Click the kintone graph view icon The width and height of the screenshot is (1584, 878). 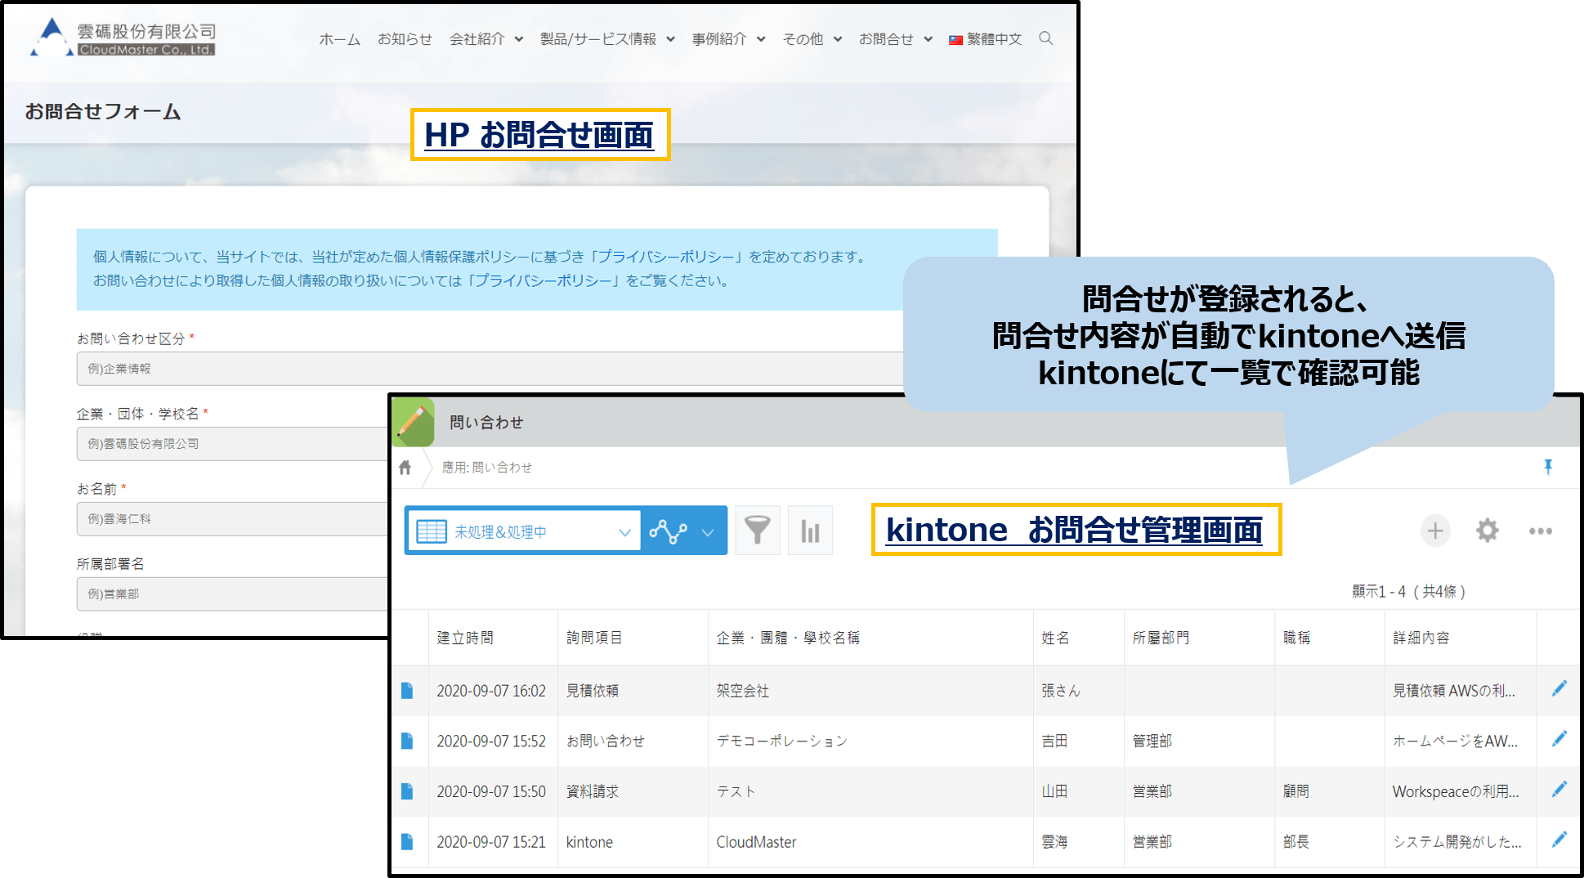pyautogui.click(x=668, y=531)
